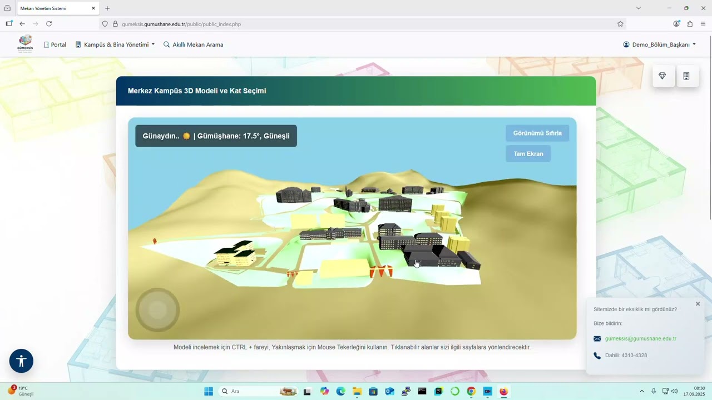Click the virtual joystick control in 3D view
This screenshot has width=712, height=400.
[157, 310]
